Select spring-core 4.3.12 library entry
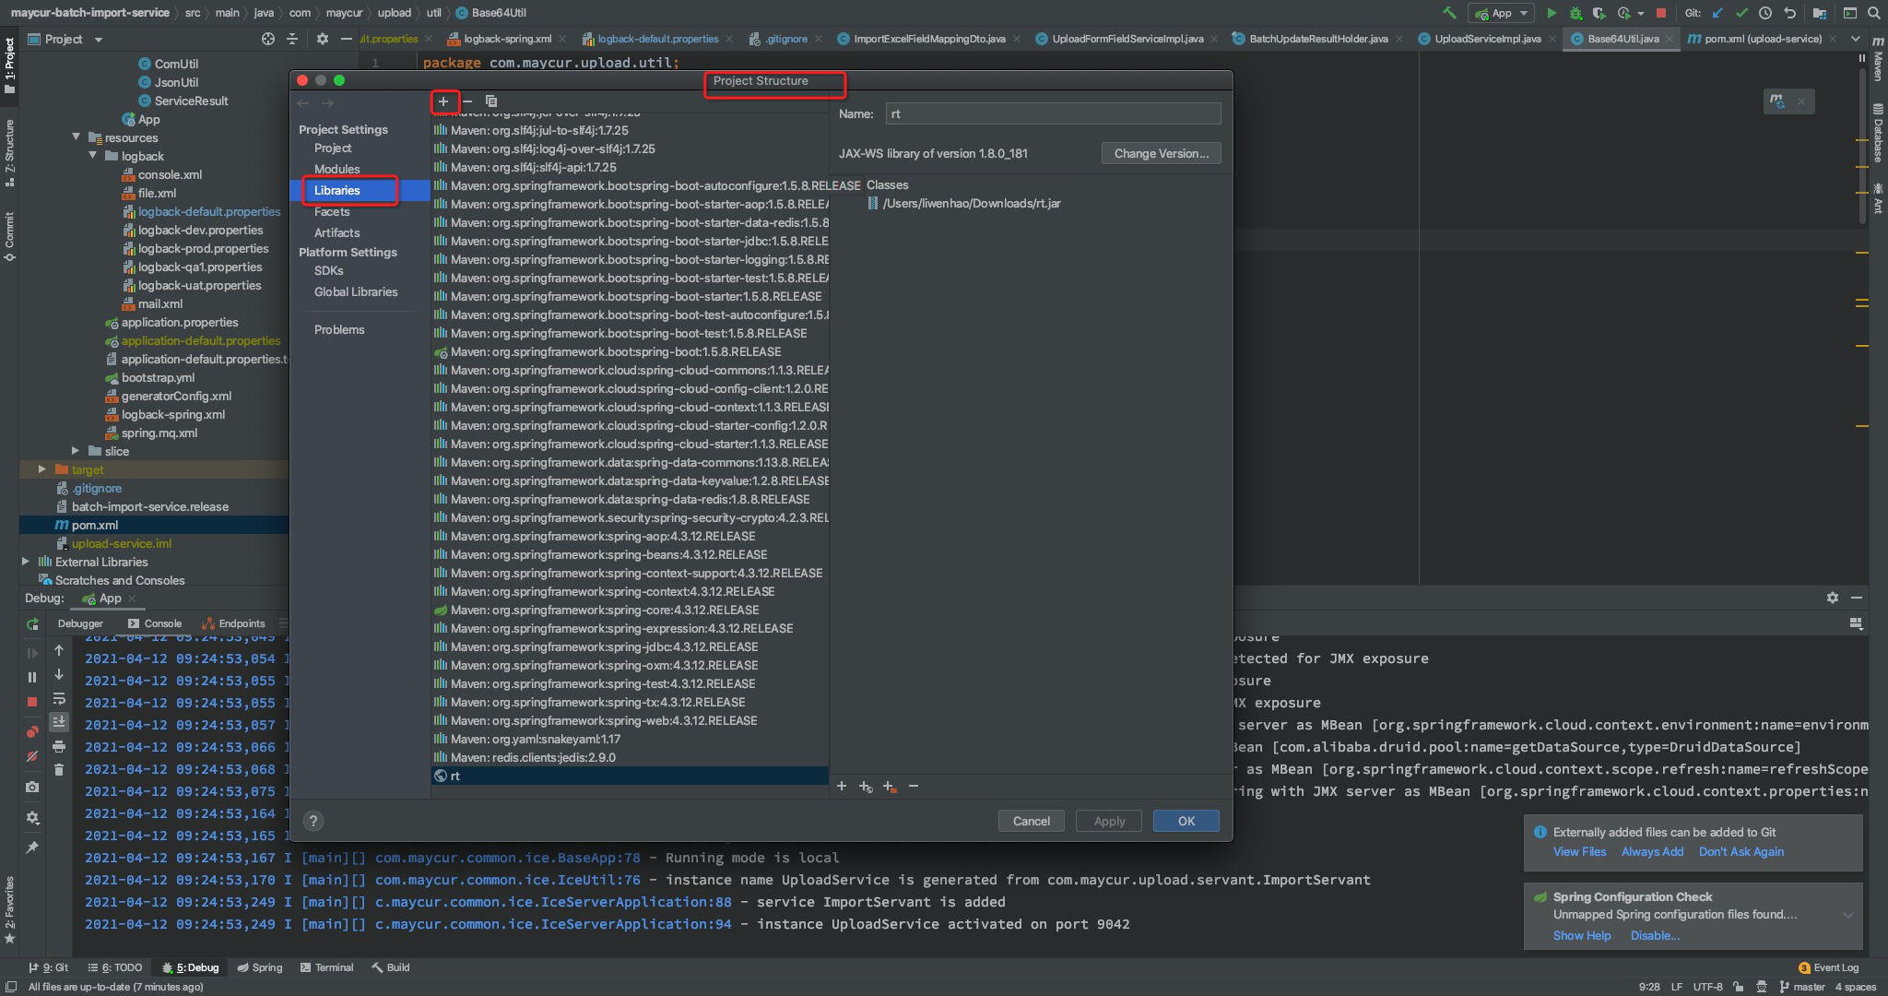1888x996 pixels. [605, 610]
